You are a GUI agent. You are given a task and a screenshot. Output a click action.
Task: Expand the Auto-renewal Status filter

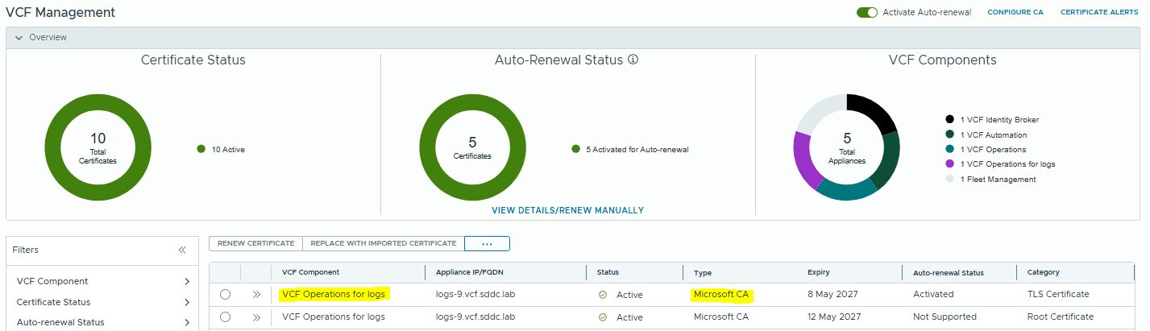pyautogui.click(x=186, y=322)
